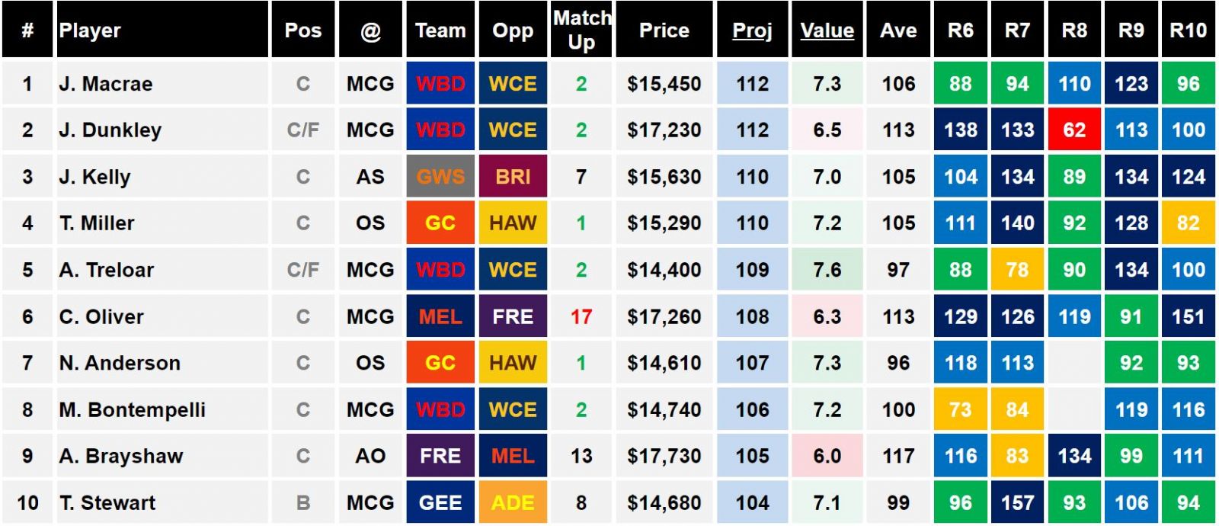Select the A. Brayshaw player row name
The height and width of the screenshot is (526, 1219).
pyautogui.click(x=121, y=456)
